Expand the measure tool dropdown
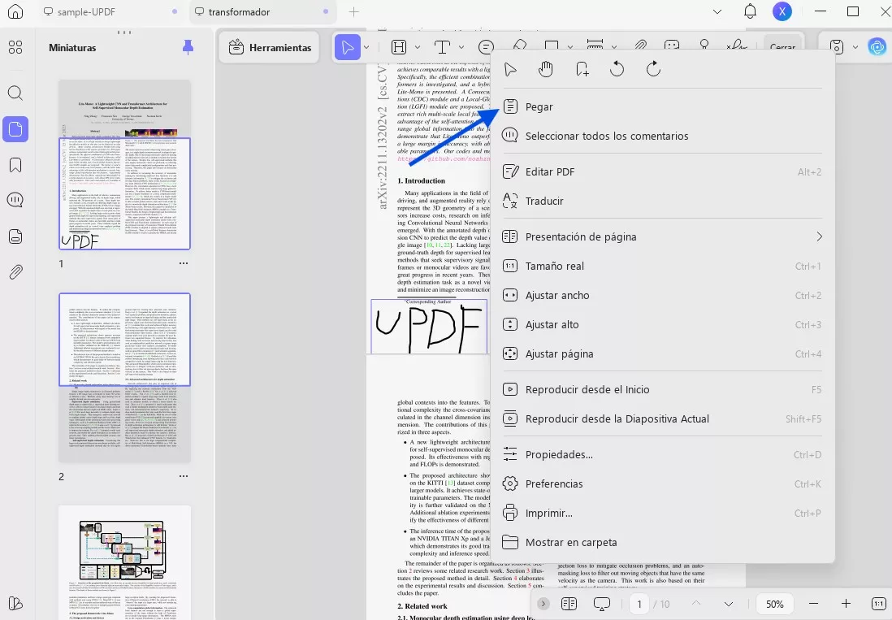The image size is (892, 620). [x=614, y=47]
